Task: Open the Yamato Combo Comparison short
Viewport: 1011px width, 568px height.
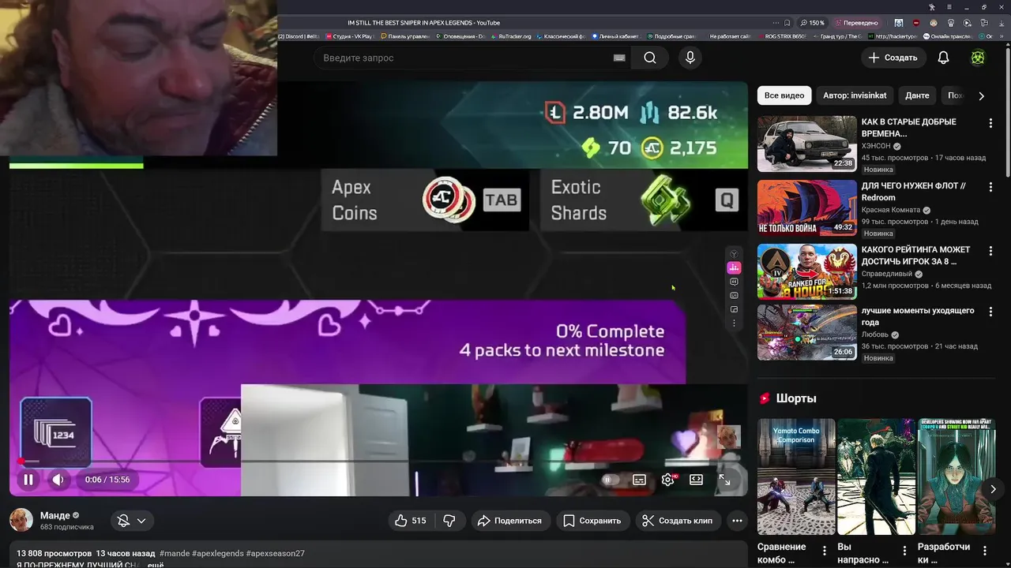Action: coord(796,477)
